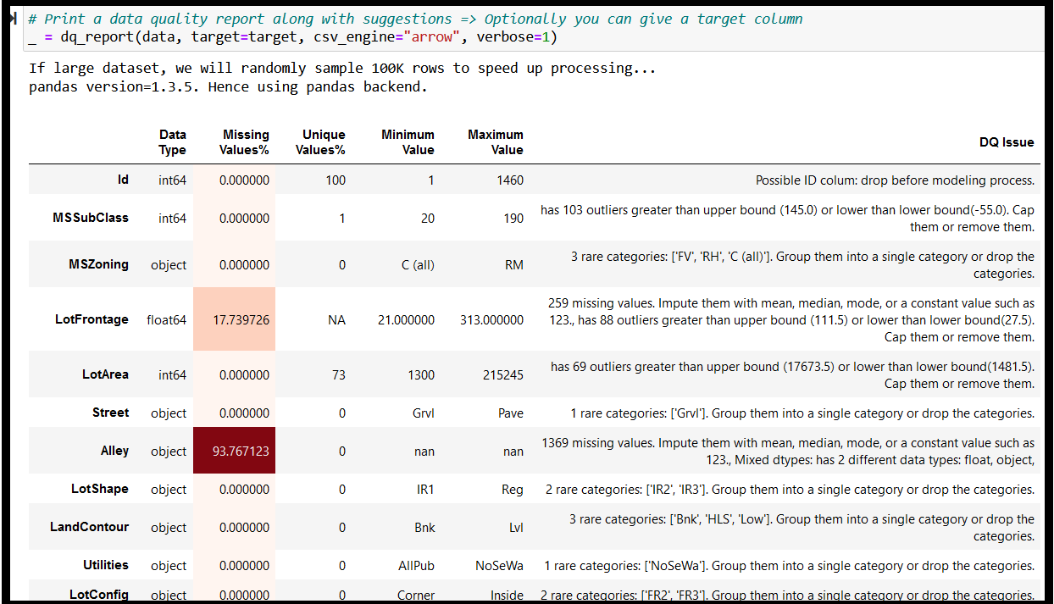Select the 'LandContour' row label
The height and width of the screenshot is (604, 1054).
90,527
